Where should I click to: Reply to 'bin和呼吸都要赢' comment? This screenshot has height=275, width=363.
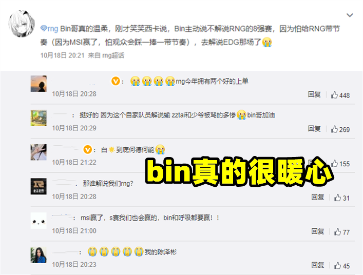(317, 231)
